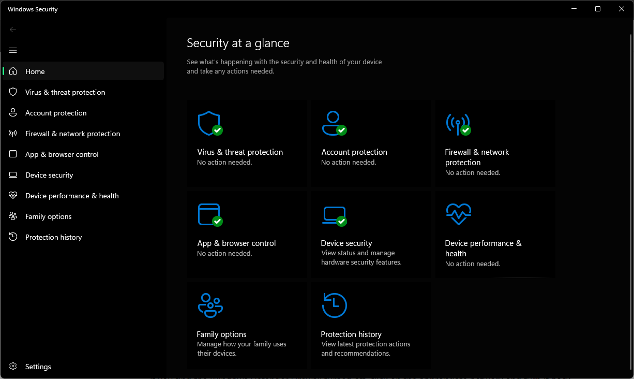Click App & browser control tile title
Viewport: 634px width, 379px height.
coord(236,243)
